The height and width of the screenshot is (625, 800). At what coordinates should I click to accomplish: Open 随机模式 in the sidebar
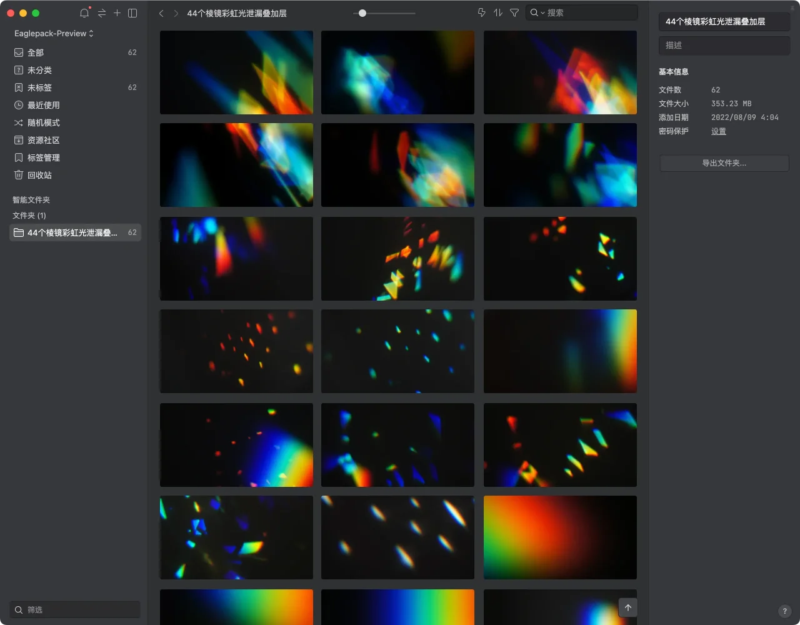point(75,122)
